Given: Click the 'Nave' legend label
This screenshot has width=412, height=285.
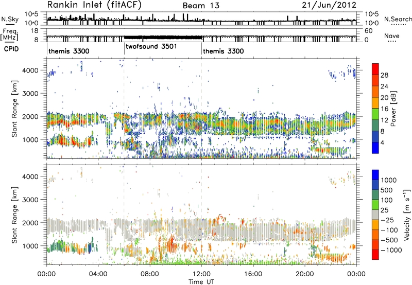Looking at the screenshot, I should point(392,35).
